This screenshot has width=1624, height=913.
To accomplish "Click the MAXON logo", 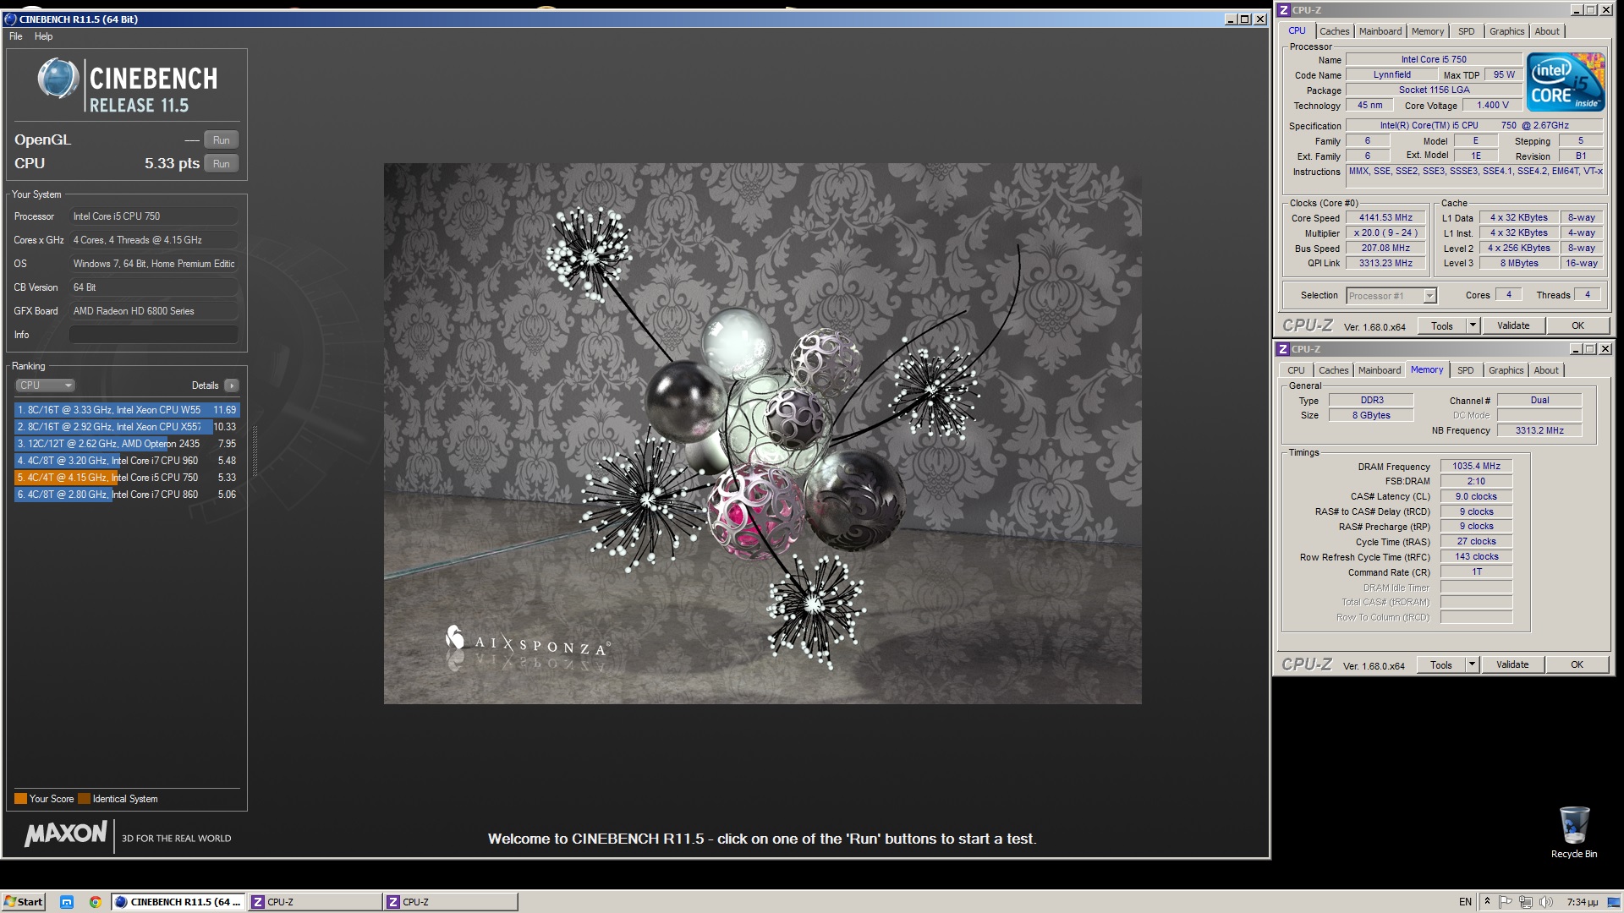I will pyautogui.click(x=66, y=834).
